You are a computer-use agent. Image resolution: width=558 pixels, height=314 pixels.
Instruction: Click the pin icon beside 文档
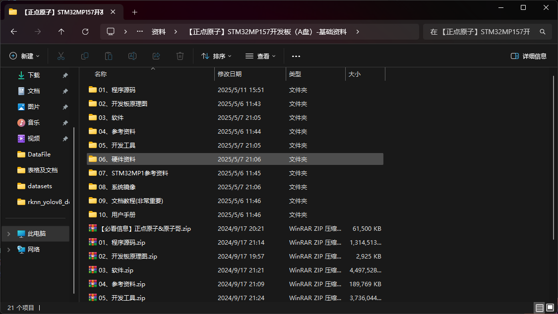pyautogui.click(x=65, y=91)
